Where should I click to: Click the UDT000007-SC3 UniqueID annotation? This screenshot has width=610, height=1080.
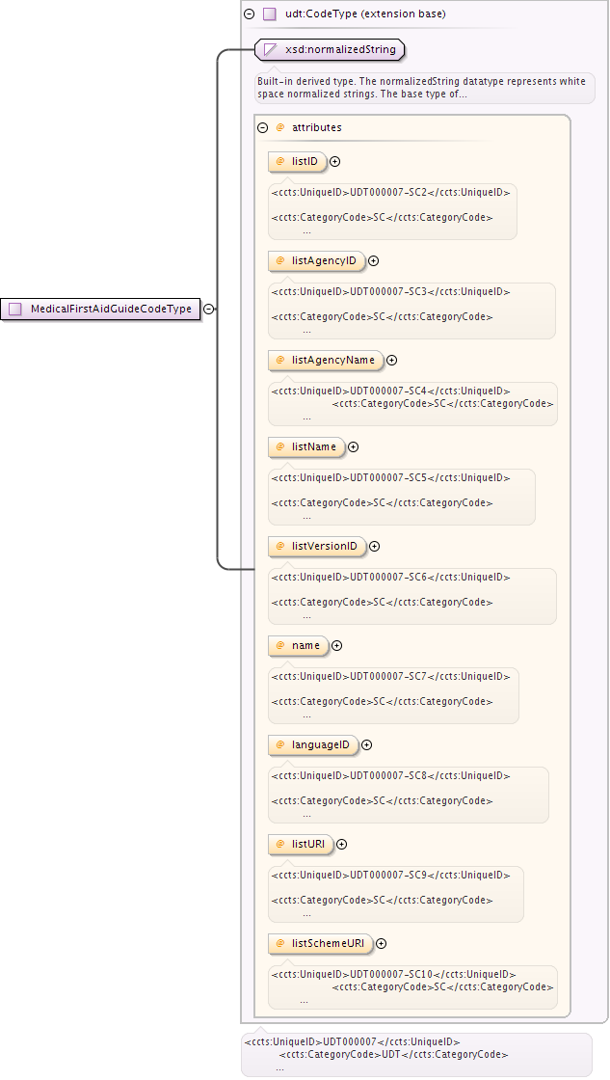click(391, 291)
